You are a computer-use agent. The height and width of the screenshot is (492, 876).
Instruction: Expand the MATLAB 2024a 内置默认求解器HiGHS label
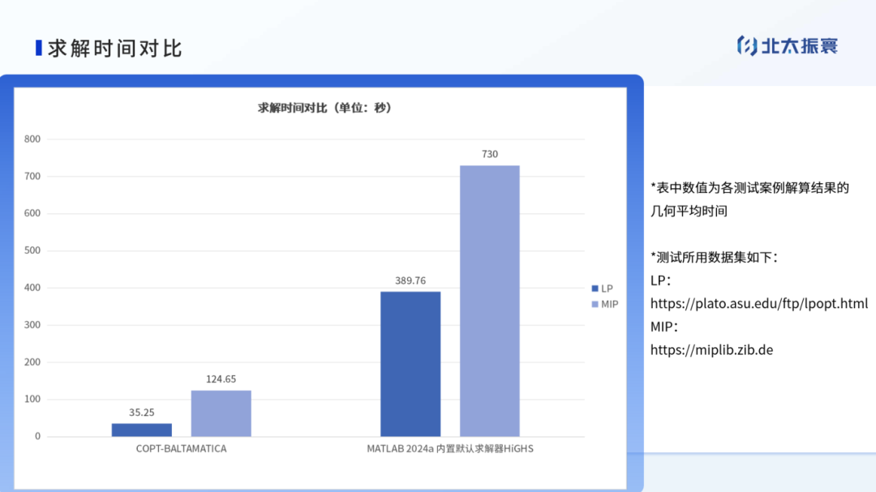click(450, 448)
